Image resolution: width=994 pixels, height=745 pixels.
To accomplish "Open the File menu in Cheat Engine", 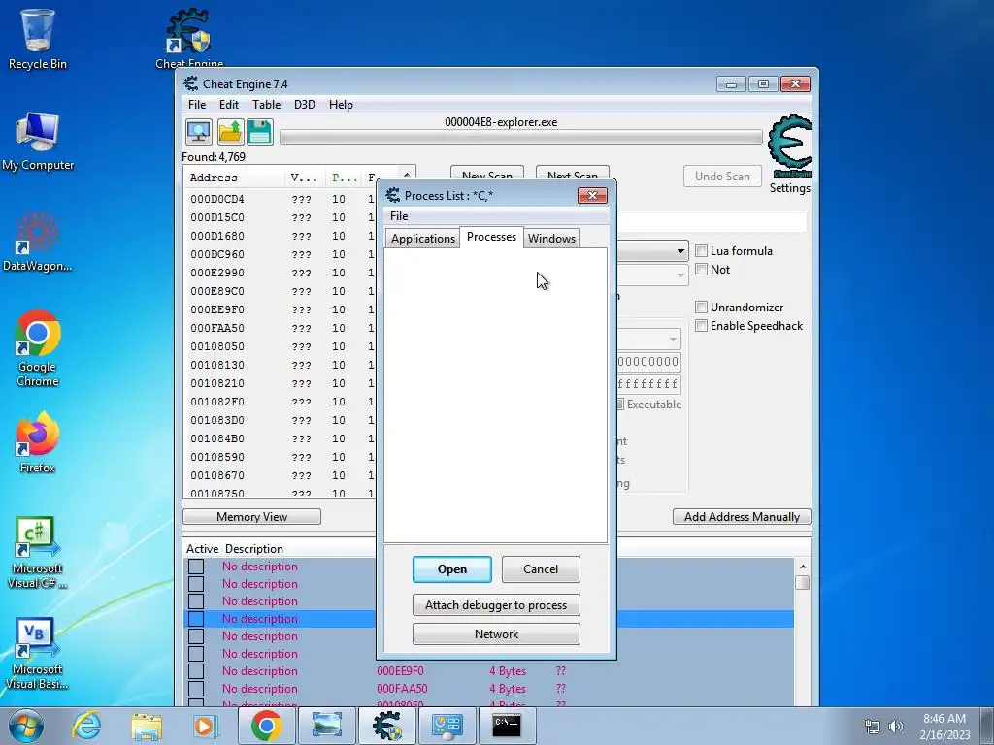I will [x=197, y=105].
